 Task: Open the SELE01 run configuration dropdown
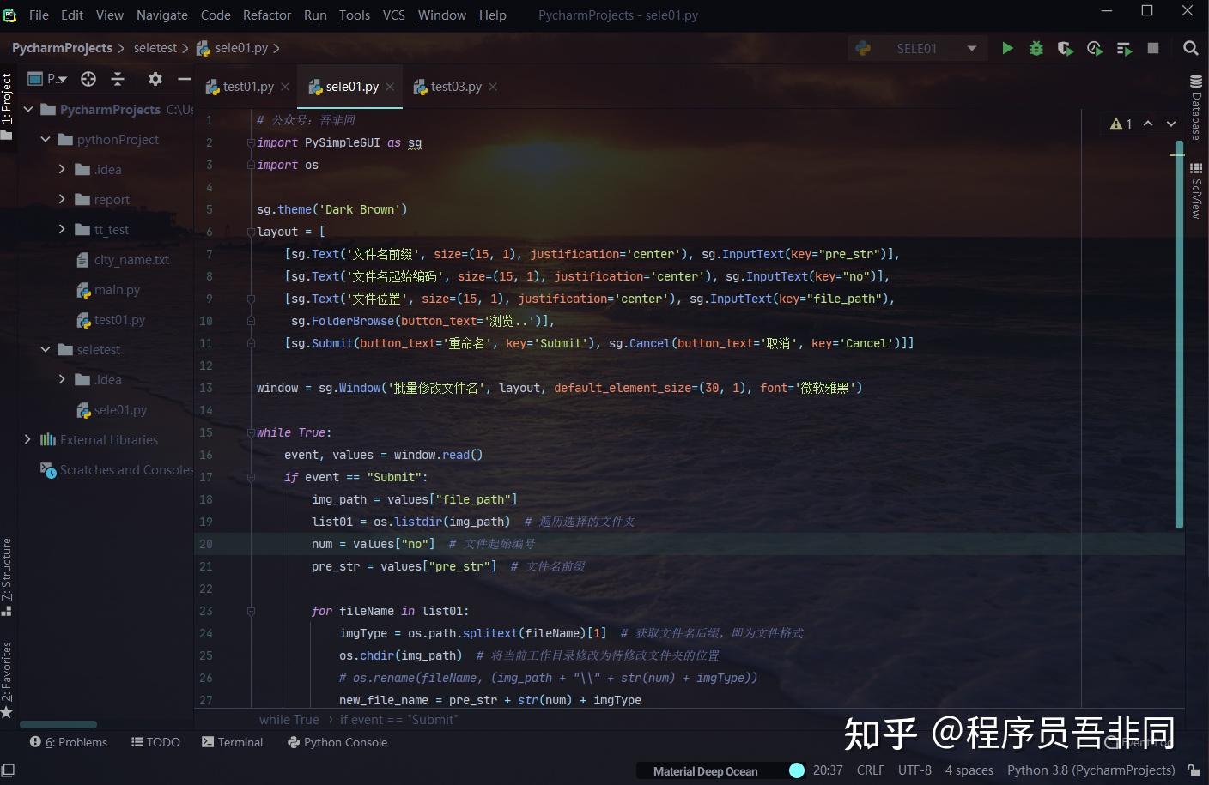pyautogui.click(x=973, y=48)
